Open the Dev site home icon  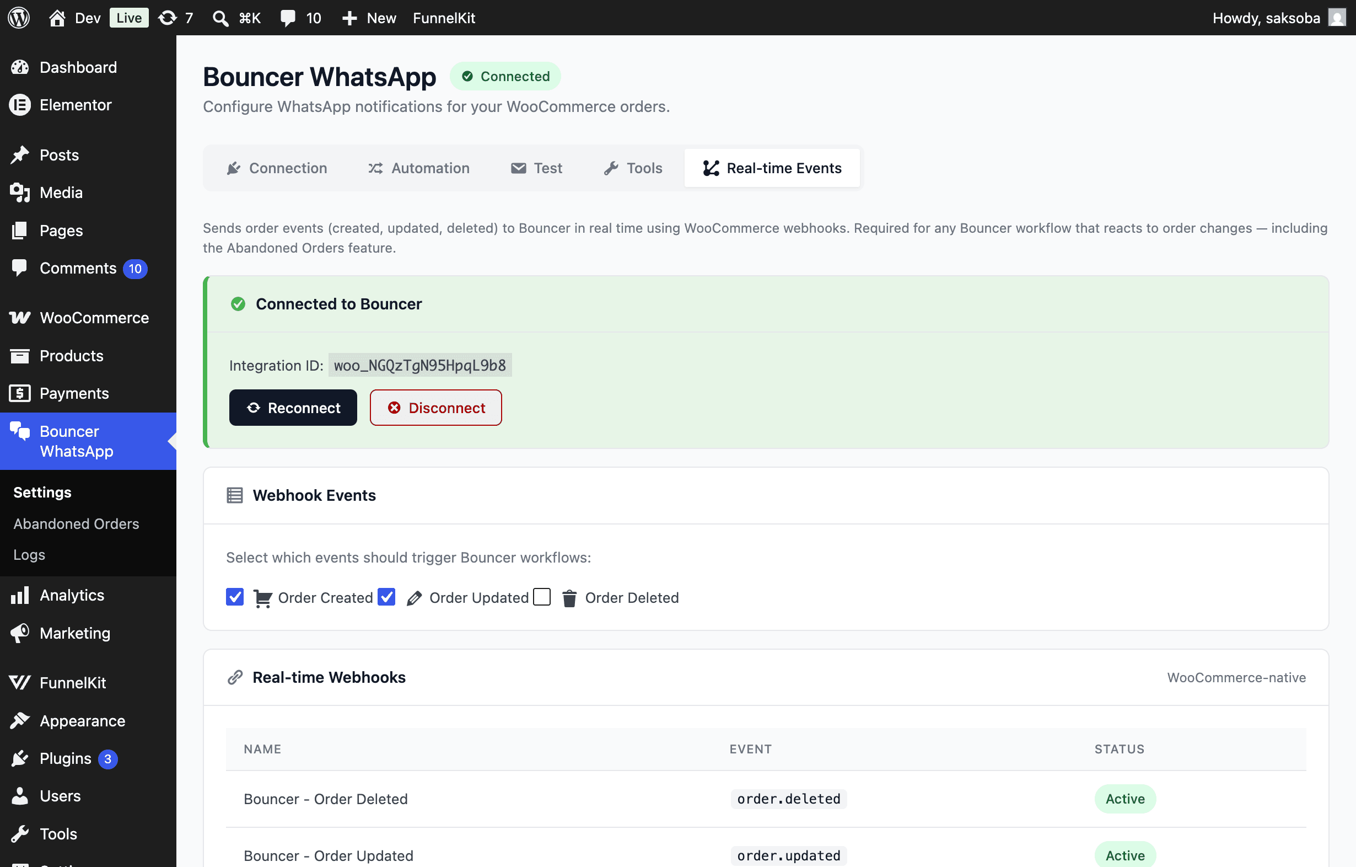(57, 18)
